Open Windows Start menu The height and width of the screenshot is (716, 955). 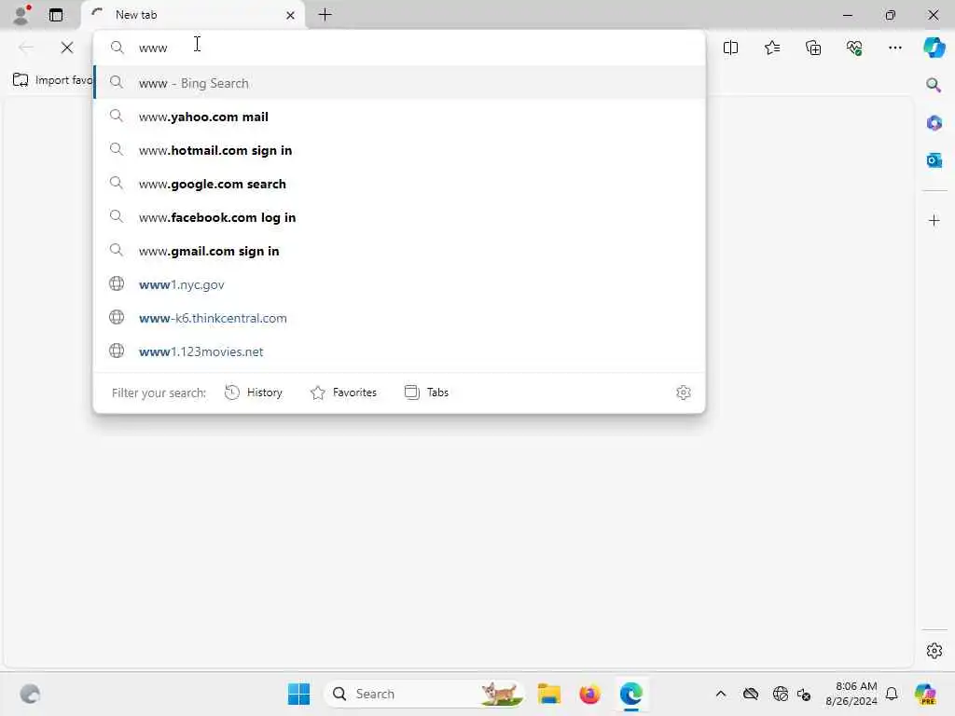click(299, 694)
